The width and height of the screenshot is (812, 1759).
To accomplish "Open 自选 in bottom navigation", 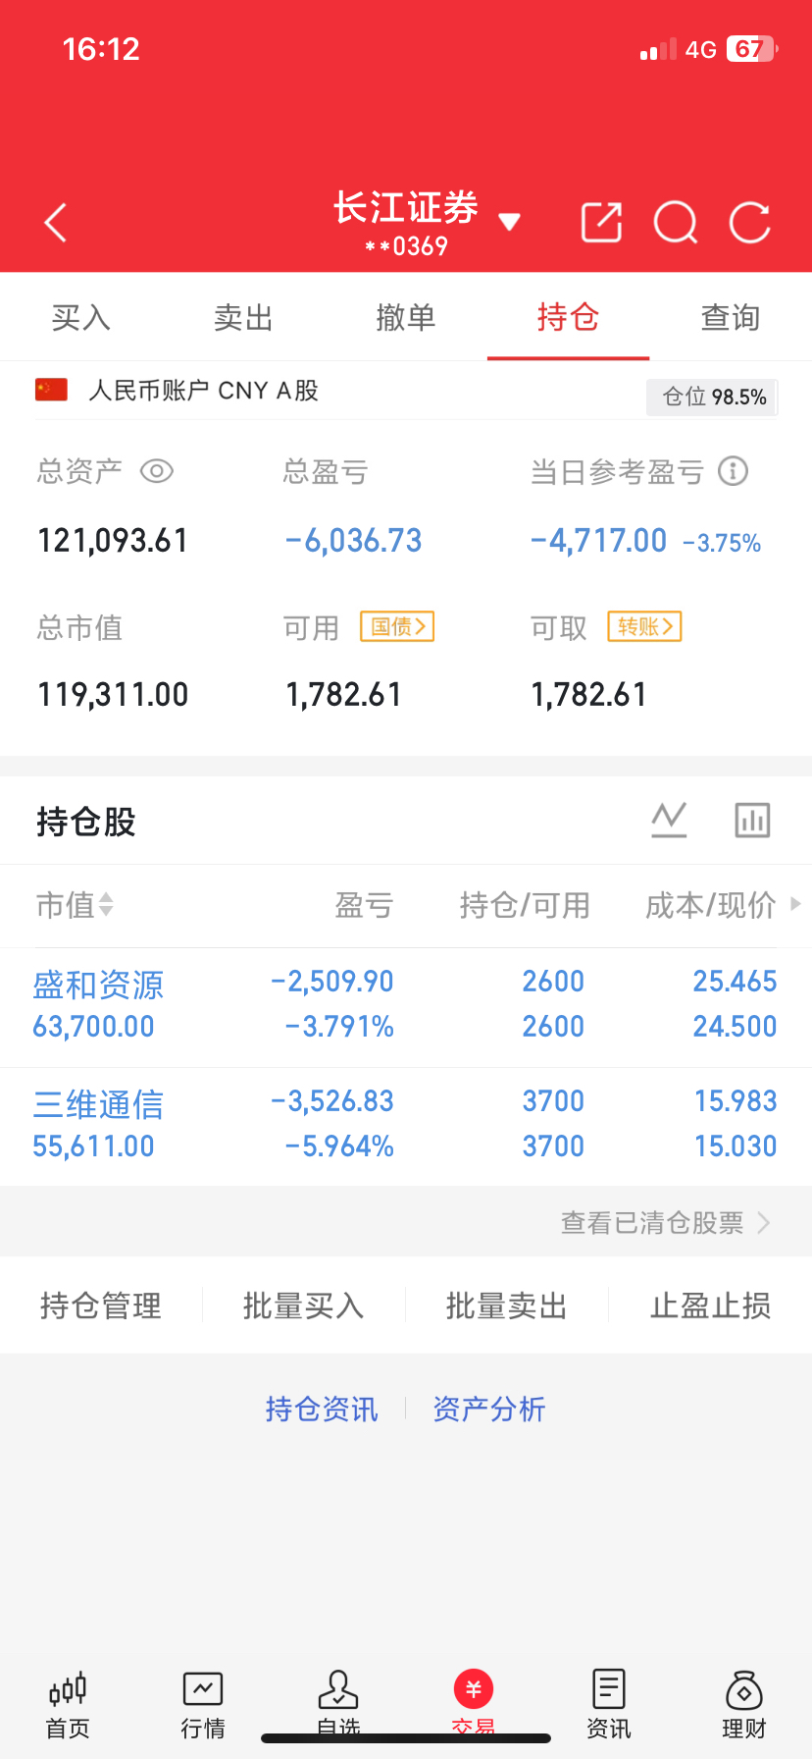I will 338,1705.
